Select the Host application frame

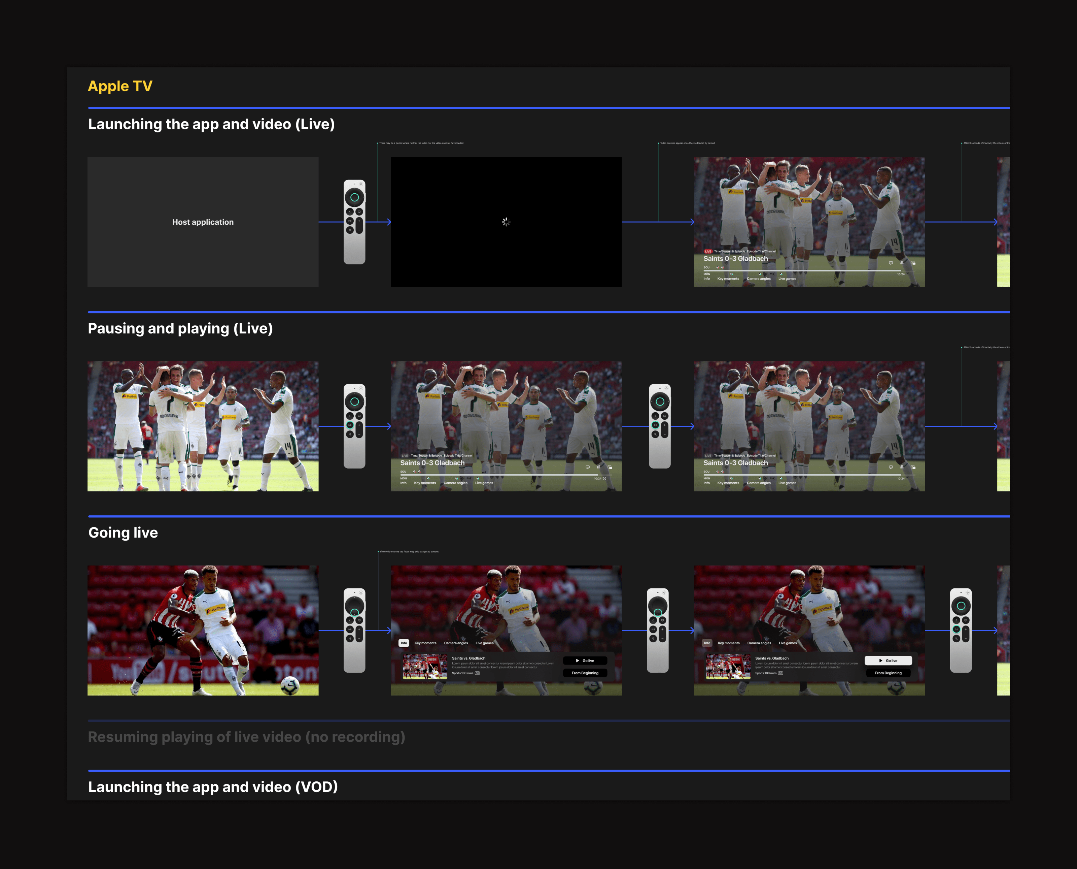click(203, 222)
